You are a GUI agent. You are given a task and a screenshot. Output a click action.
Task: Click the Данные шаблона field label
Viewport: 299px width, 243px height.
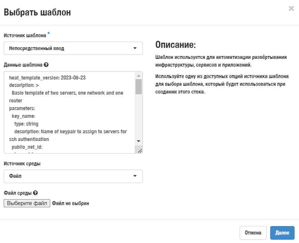pos(23,65)
